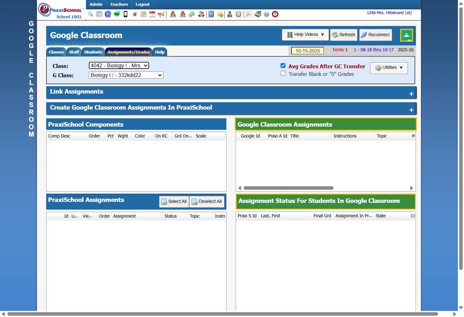Open the red date calendar icon
This screenshot has width=464, height=317.
pyautogui.click(x=152, y=14)
